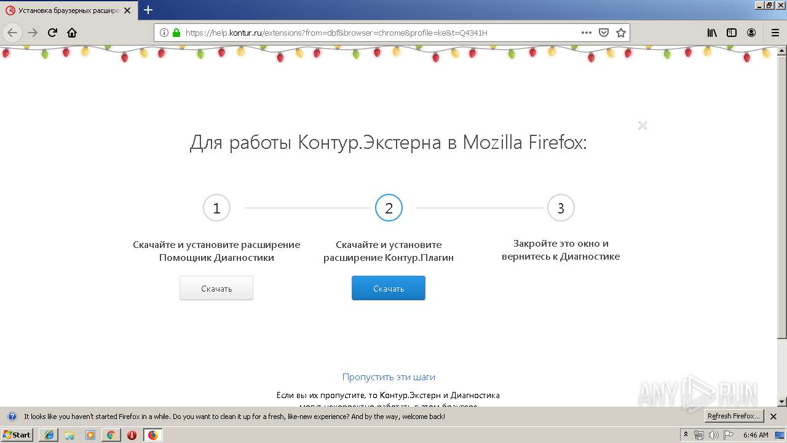Image resolution: width=787 pixels, height=443 pixels.
Task: Click text Закройте это окно и вернитесь
Action: point(561,250)
